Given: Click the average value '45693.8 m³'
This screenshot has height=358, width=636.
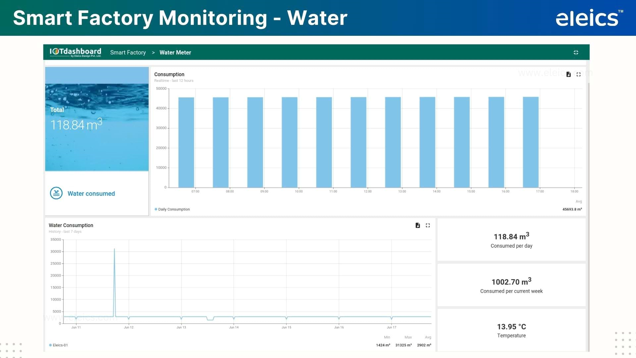Looking at the screenshot, I should pyautogui.click(x=572, y=209).
